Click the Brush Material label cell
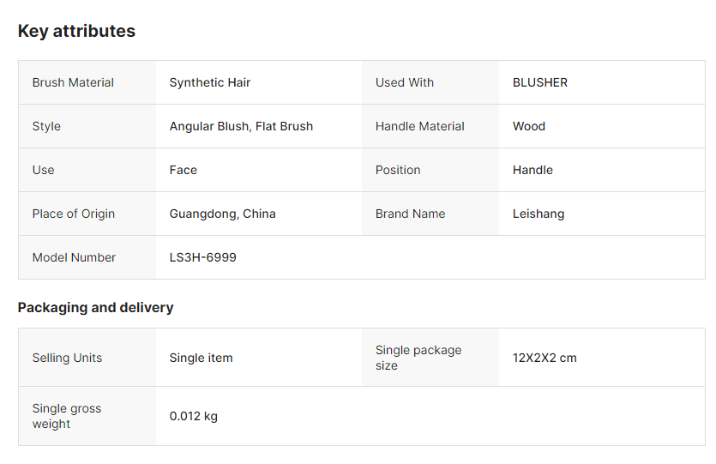This screenshot has height=464, width=716. (x=73, y=82)
